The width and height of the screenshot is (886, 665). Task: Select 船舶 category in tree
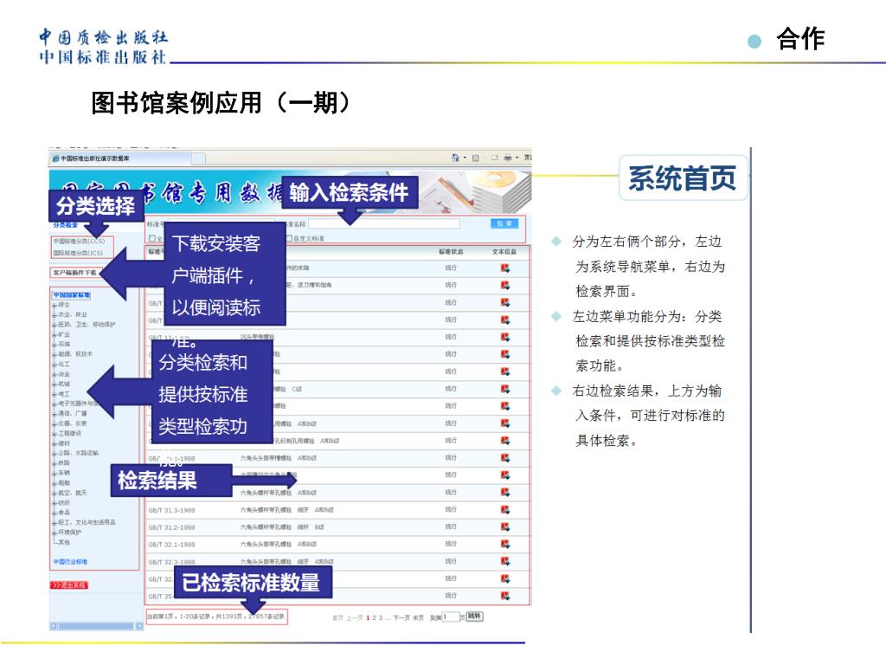click(64, 483)
